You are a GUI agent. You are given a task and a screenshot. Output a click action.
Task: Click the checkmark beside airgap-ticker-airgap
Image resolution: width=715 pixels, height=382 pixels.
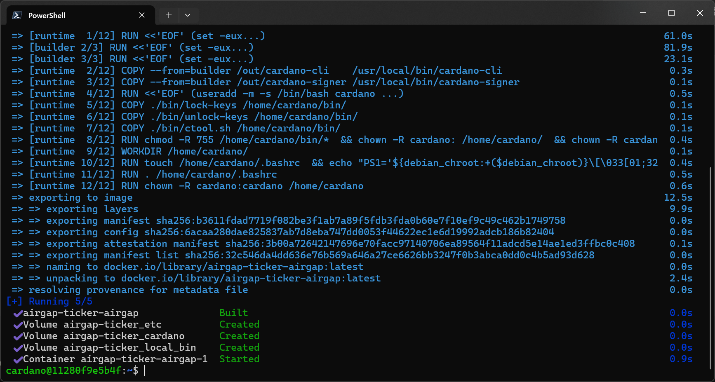coord(17,314)
